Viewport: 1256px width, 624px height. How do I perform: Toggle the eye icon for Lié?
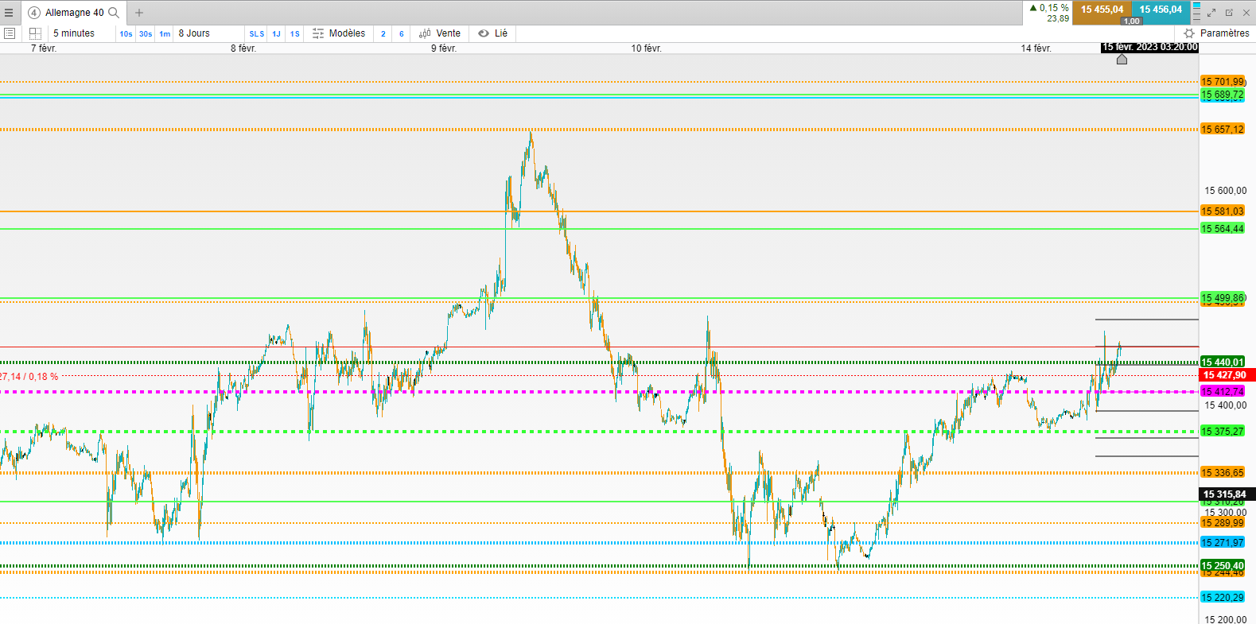(x=484, y=33)
